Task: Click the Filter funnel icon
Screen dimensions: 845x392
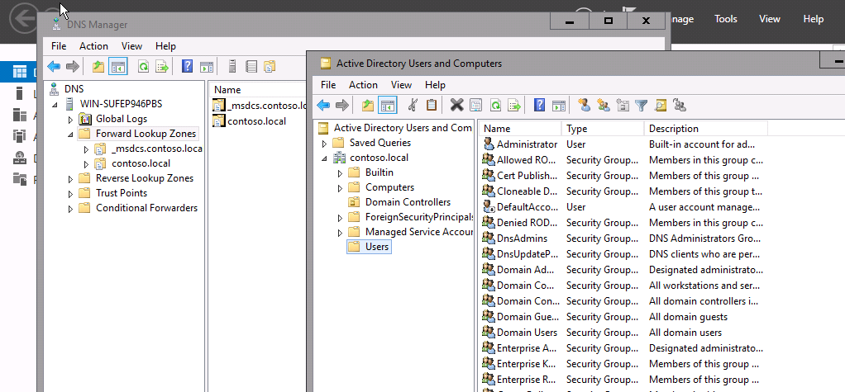Action: point(641,105)
